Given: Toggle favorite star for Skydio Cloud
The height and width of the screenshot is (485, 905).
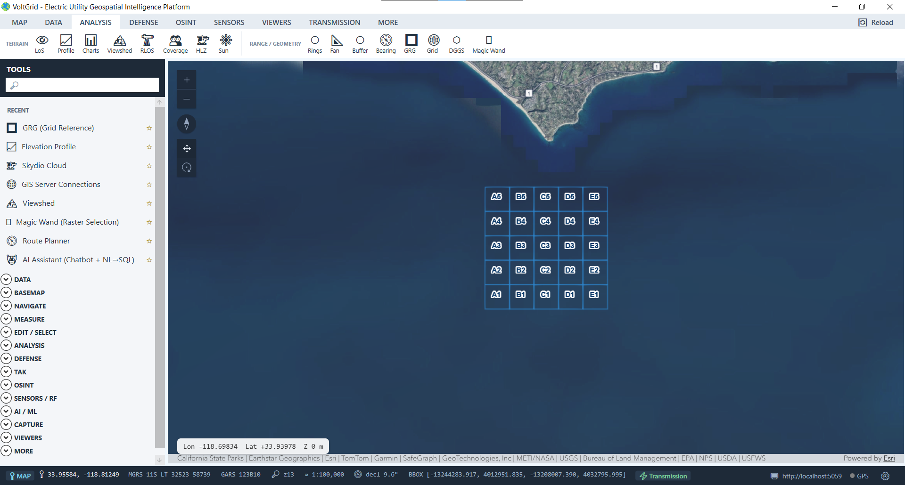Looking at the screenshot, I should (149, 166).
